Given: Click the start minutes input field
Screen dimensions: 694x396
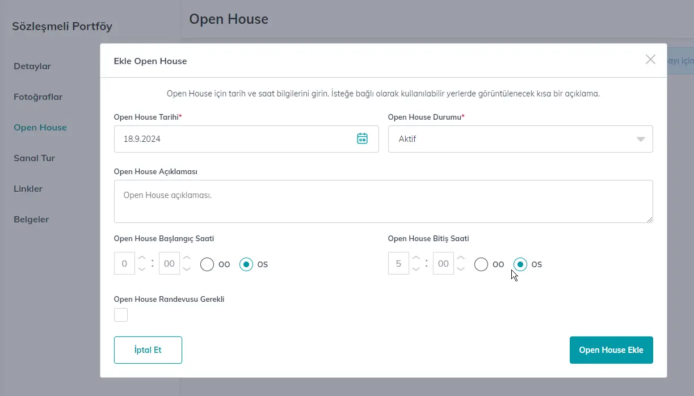Looking at the screenshot, I should click(x=169, y=264).
